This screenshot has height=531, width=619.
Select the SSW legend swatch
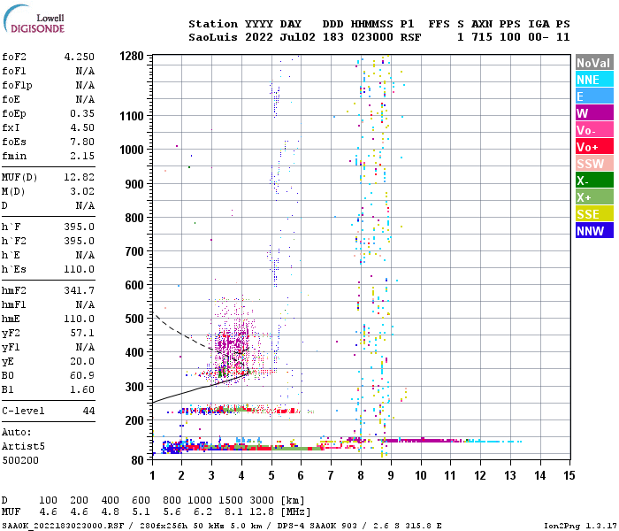point(594,164)
